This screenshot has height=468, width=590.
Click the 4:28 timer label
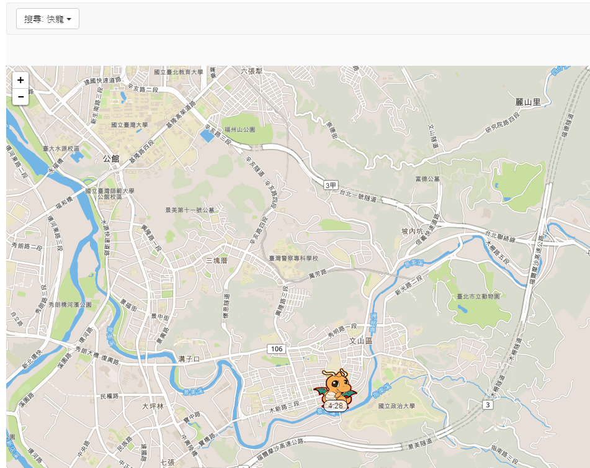(335, 406)
